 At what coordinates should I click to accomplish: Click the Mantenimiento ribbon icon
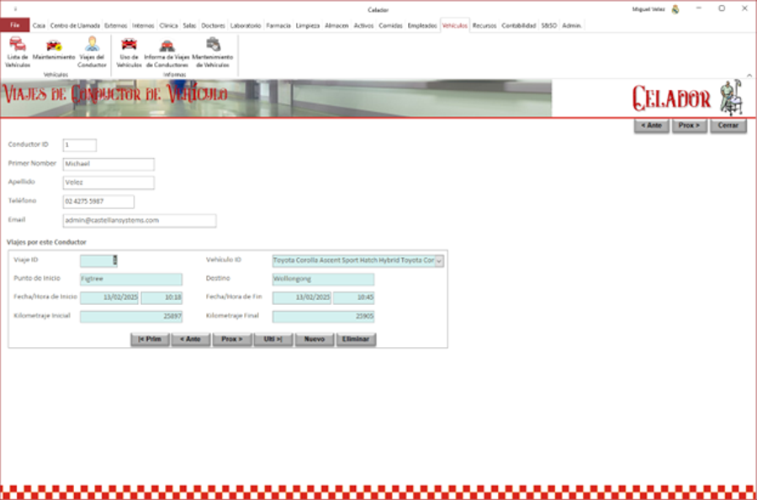54,51
